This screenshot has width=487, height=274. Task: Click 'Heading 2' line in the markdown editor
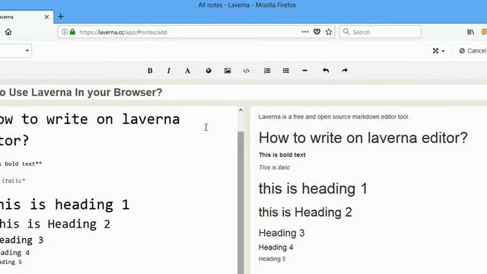point(55,225)
